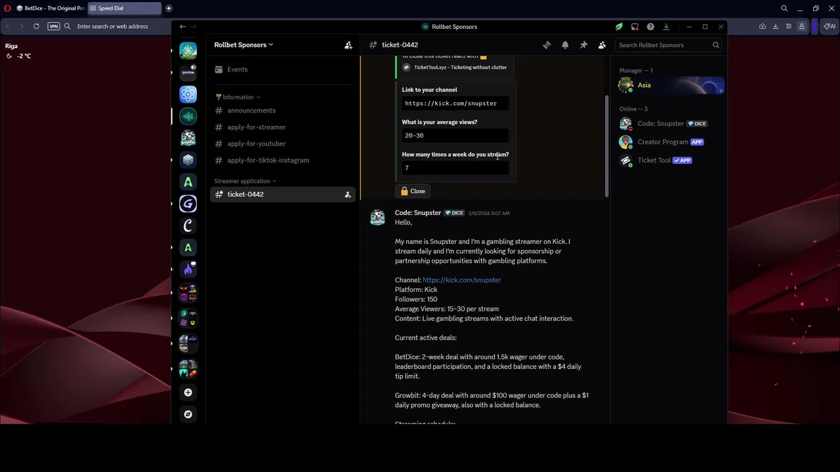Open the purple G server icon
840x472 pixels.
tap(188, 204)
